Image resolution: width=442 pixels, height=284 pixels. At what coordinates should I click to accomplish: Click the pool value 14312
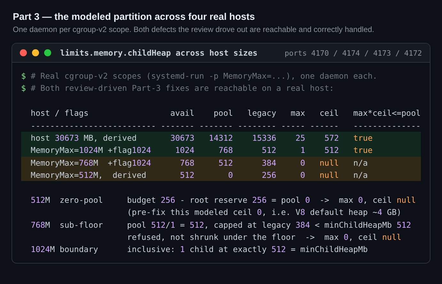point(221,138)
